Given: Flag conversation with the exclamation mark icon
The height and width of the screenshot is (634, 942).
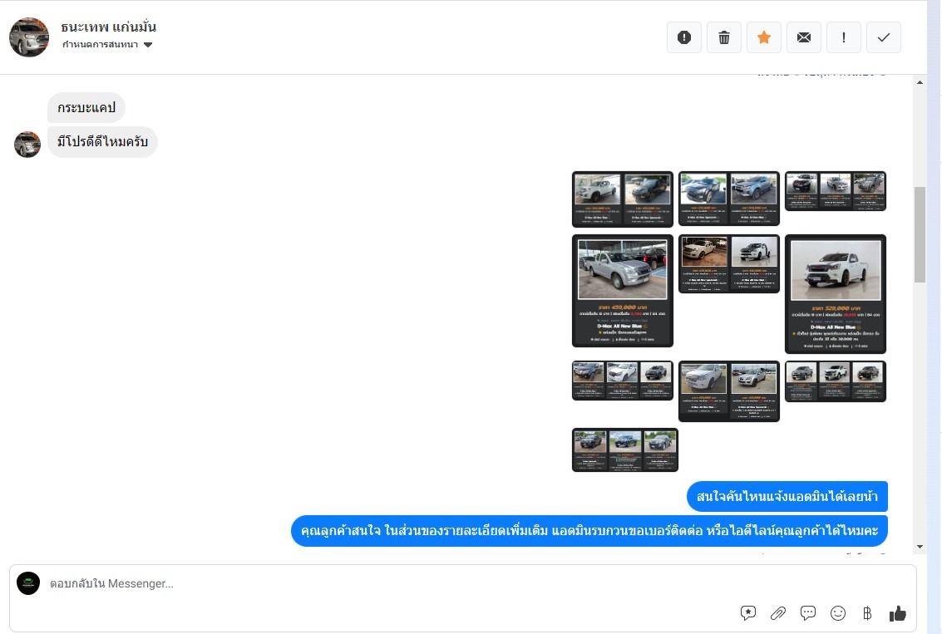Looking at the screenshot, I should point(844,37).
